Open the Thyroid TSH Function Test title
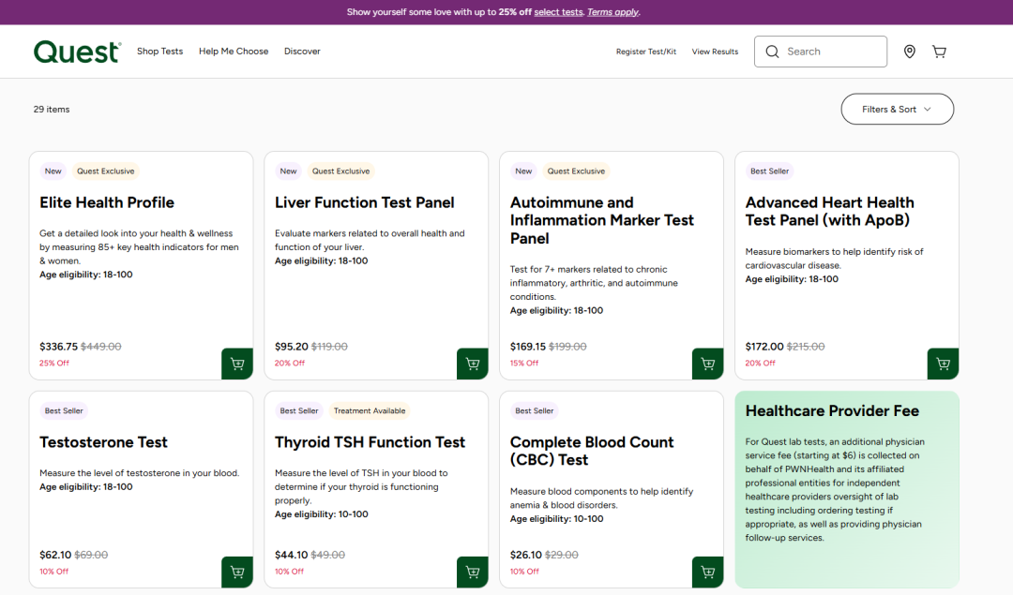 [x=370, y=442]
